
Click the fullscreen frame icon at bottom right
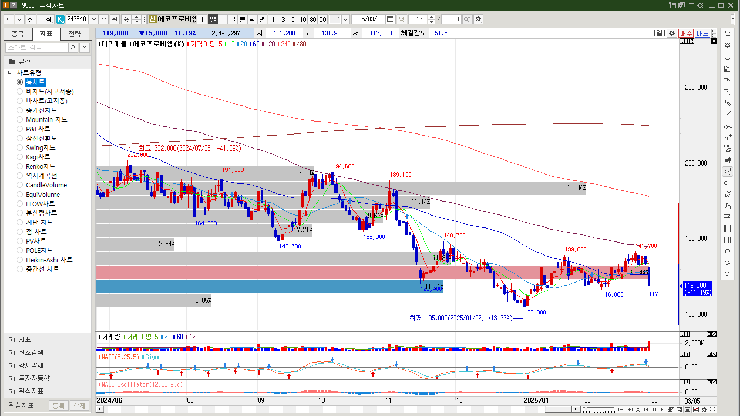click(712, 409)
